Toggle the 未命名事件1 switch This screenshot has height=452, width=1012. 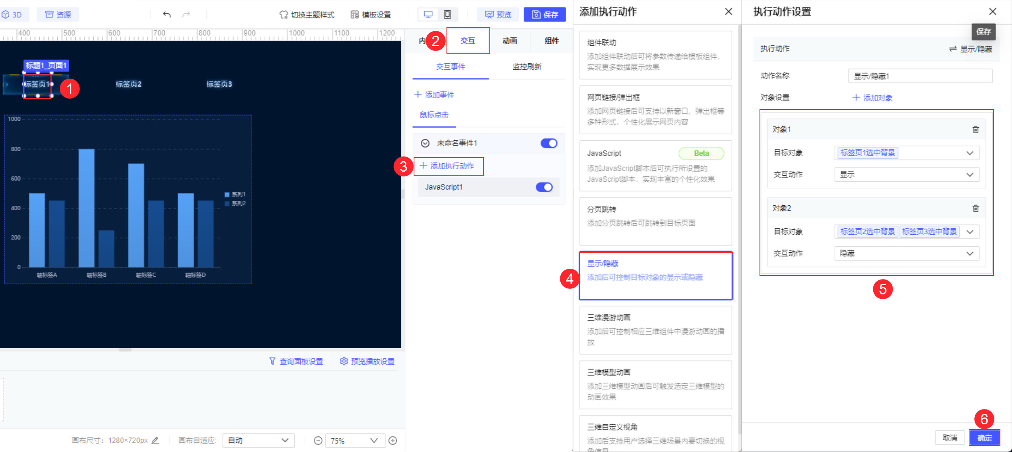549,143
